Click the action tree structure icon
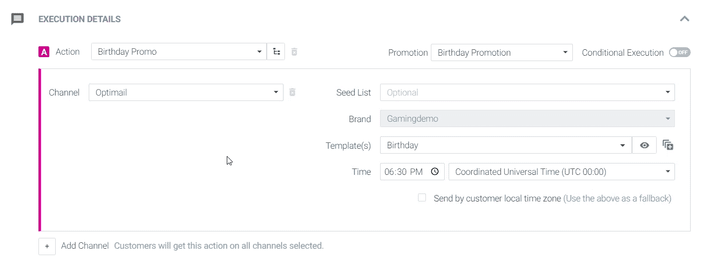The height and width of the screenshot is (262, 703). [276, 52]
